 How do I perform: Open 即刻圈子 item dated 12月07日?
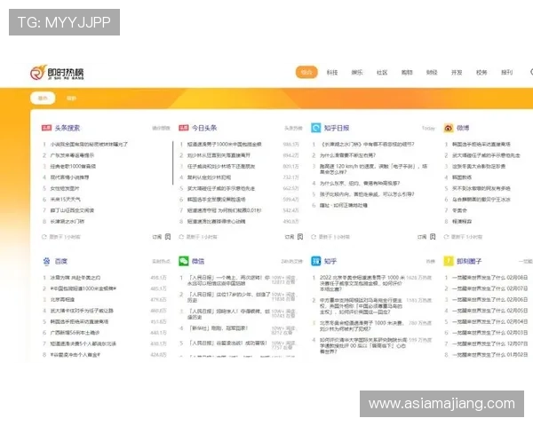pos(489,343)
